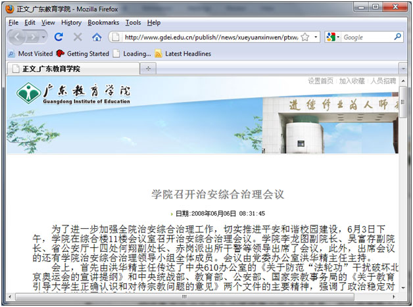This screenshot has width=413, height=307.
Task: Open the Google search engine selector dropdown
Action: [333, 37]
